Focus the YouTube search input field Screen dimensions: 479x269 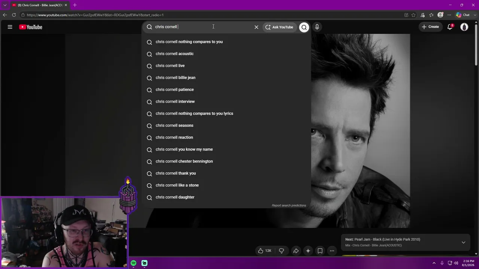tap(202, 27)
